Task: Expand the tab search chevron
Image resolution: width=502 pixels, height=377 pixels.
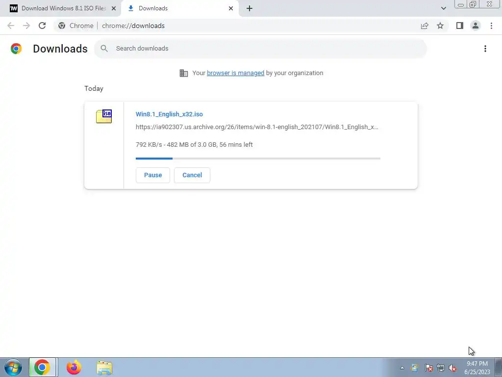Action: (443, 8)
